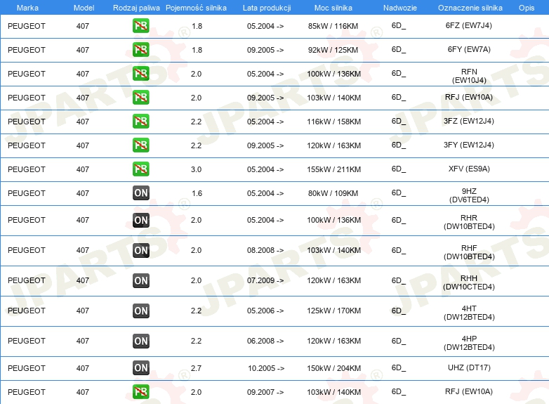
Task: Click the ON diesel icon in the RHF row
Action: coord(140,250)
